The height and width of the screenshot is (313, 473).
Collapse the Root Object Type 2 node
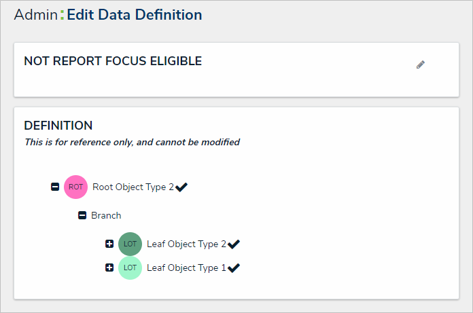click(55, 187)
